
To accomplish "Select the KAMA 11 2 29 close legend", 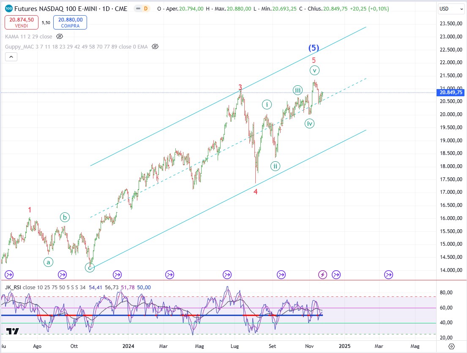I will [29, 37].
